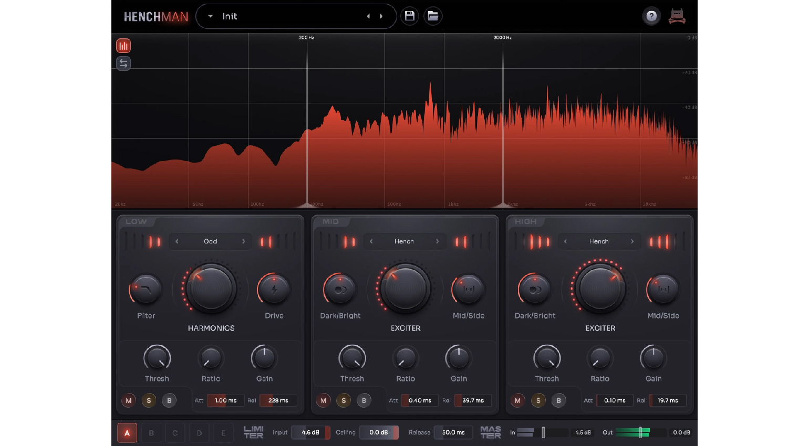The height and width of the screenshot is (446, 809).
Task: Click the save preset floppy disk icon
Action: tap(409, 16)
